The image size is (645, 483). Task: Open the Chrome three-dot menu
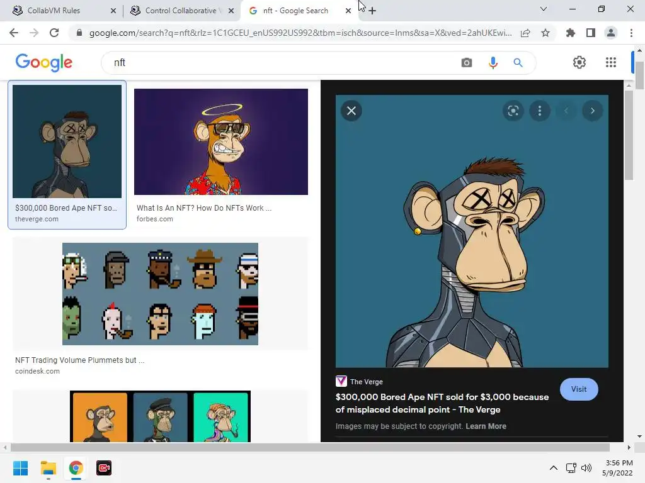coord(631,33)
